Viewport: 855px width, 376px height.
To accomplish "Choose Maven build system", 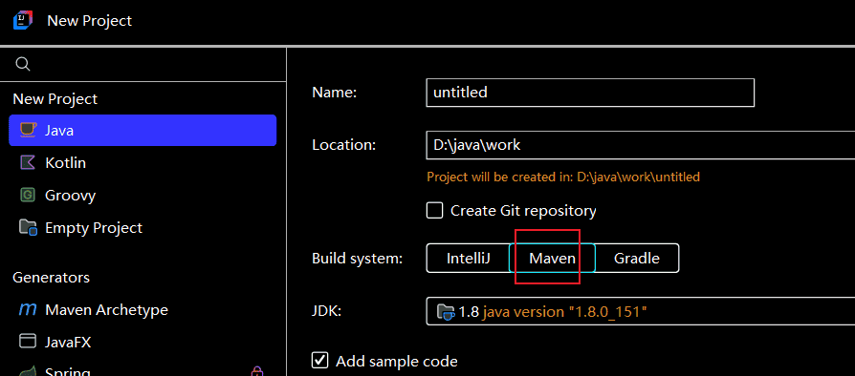I will [552, 258].
